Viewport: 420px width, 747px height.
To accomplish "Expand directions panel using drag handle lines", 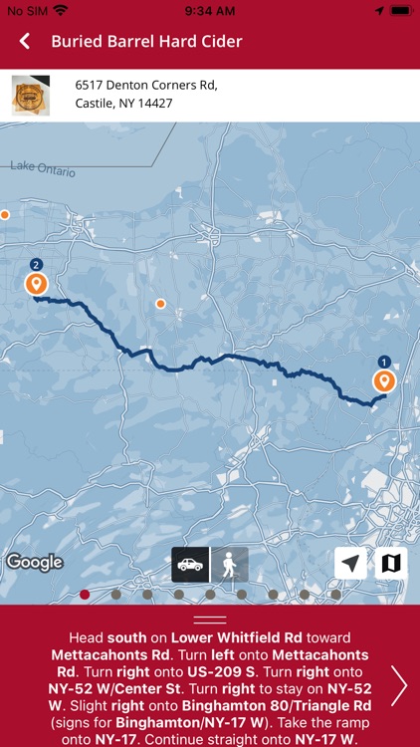I will [x=210, y=620].
